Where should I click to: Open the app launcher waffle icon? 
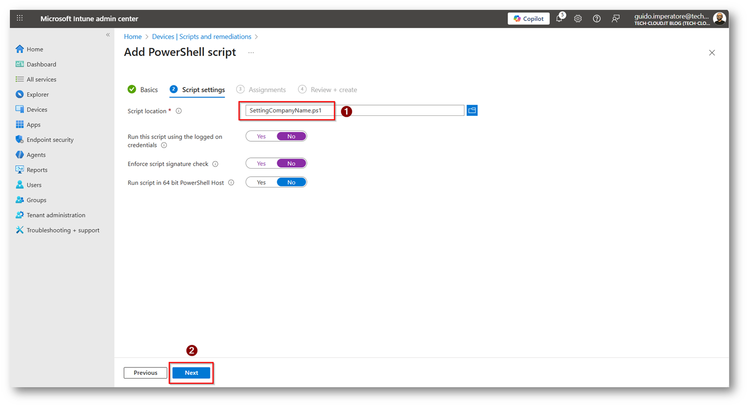pos(20,18)
